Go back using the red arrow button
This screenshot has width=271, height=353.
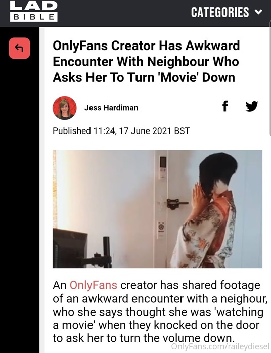coord(19,48)
